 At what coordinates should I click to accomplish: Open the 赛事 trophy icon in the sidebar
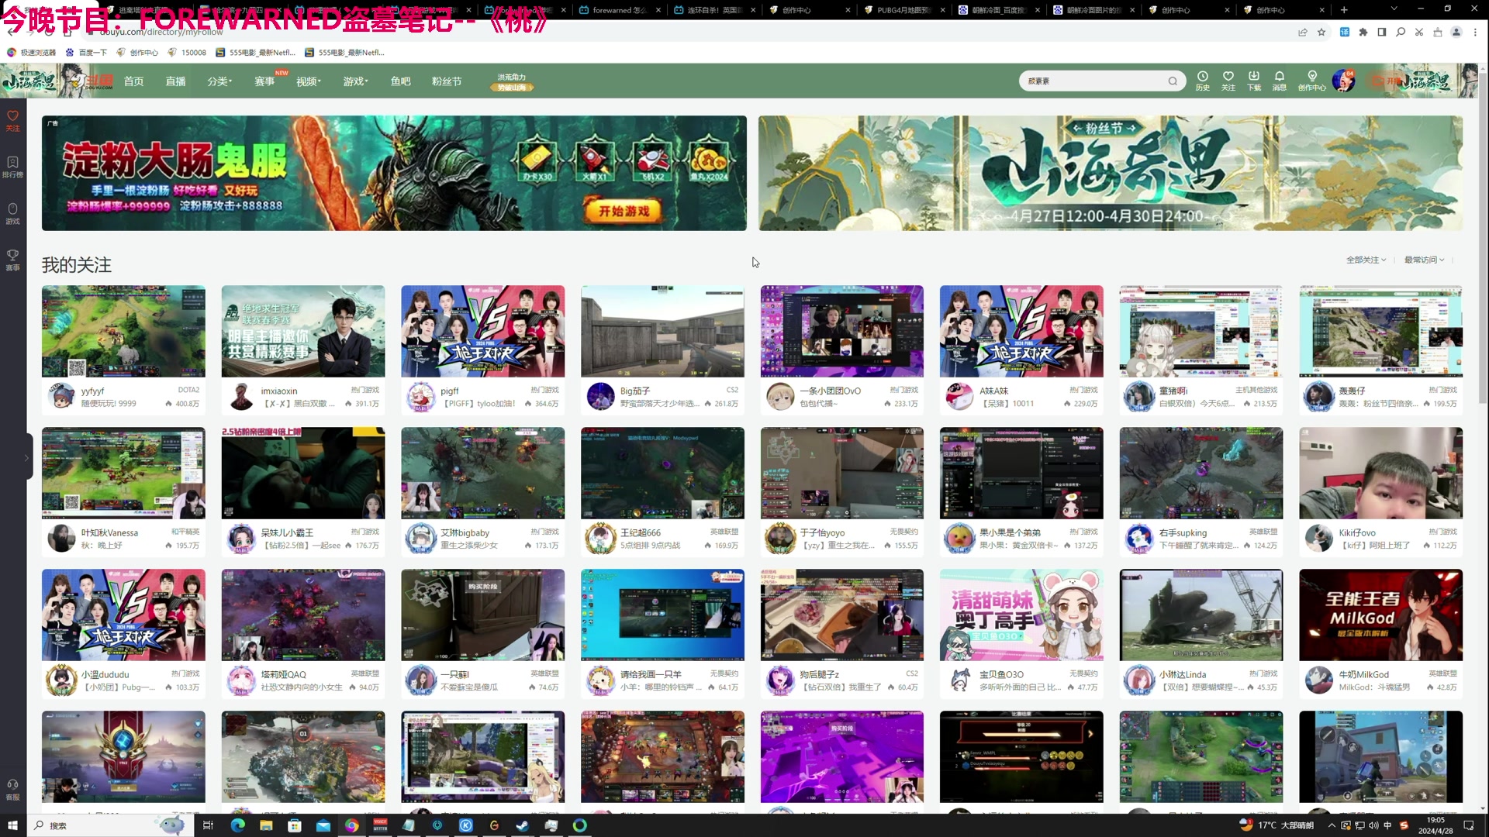tap(12, 259)
